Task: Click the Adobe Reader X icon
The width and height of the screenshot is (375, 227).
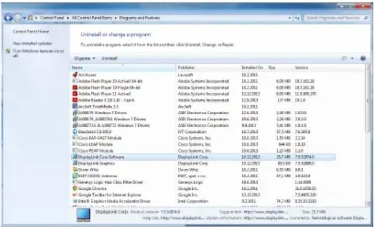Action: (x=75, y=100)
